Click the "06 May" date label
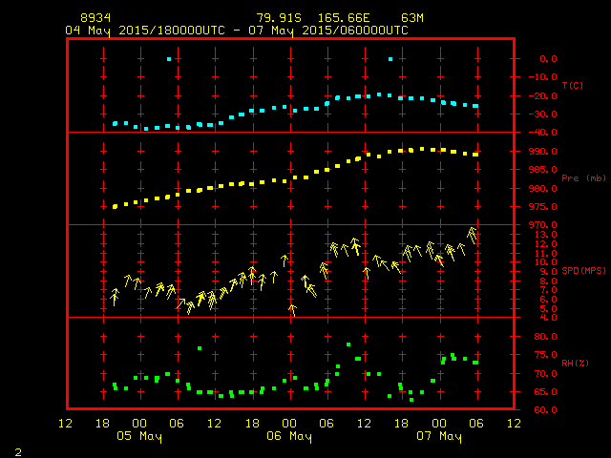Screen dimensions: 611x458 tap(289, 436)
